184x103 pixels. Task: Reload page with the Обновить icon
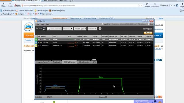[x=147, y=4]
